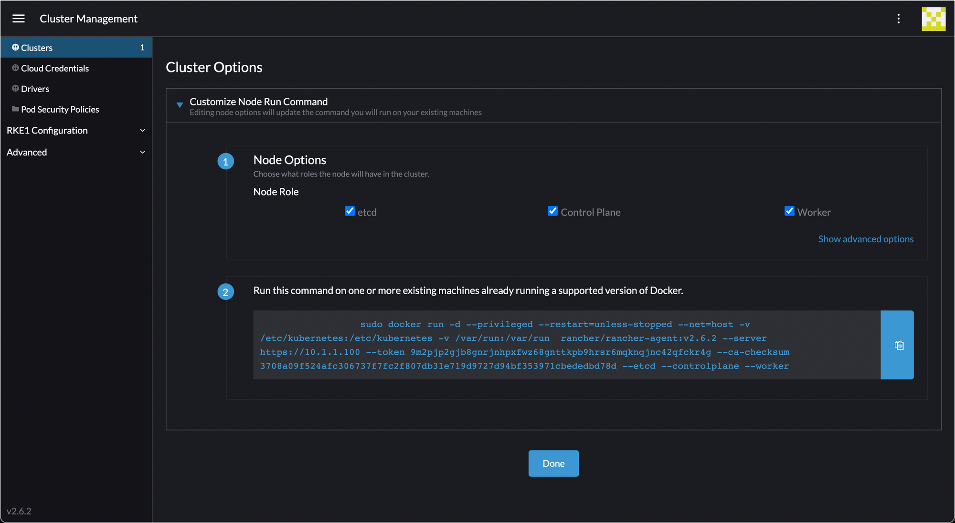Click the Cloud Credentials globe icon
Screen dimensions: 955x523
click(15, 68)
